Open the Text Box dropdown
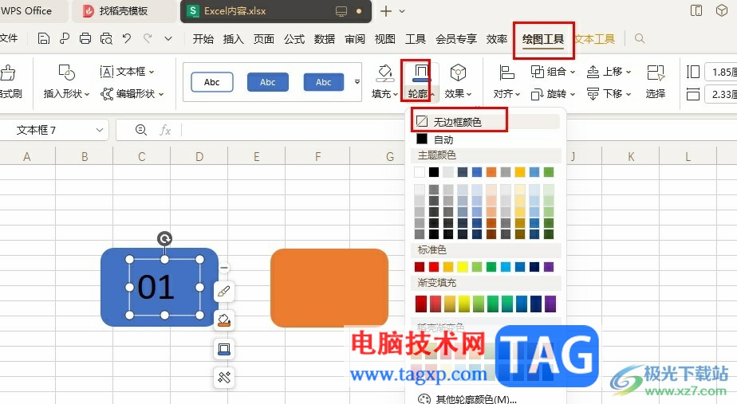This screenshot has height=404, width=737. [127, 72]
